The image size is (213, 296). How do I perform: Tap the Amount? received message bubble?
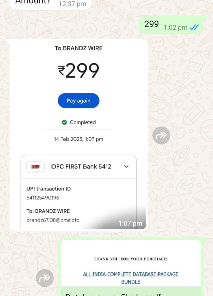click(50, 3)
